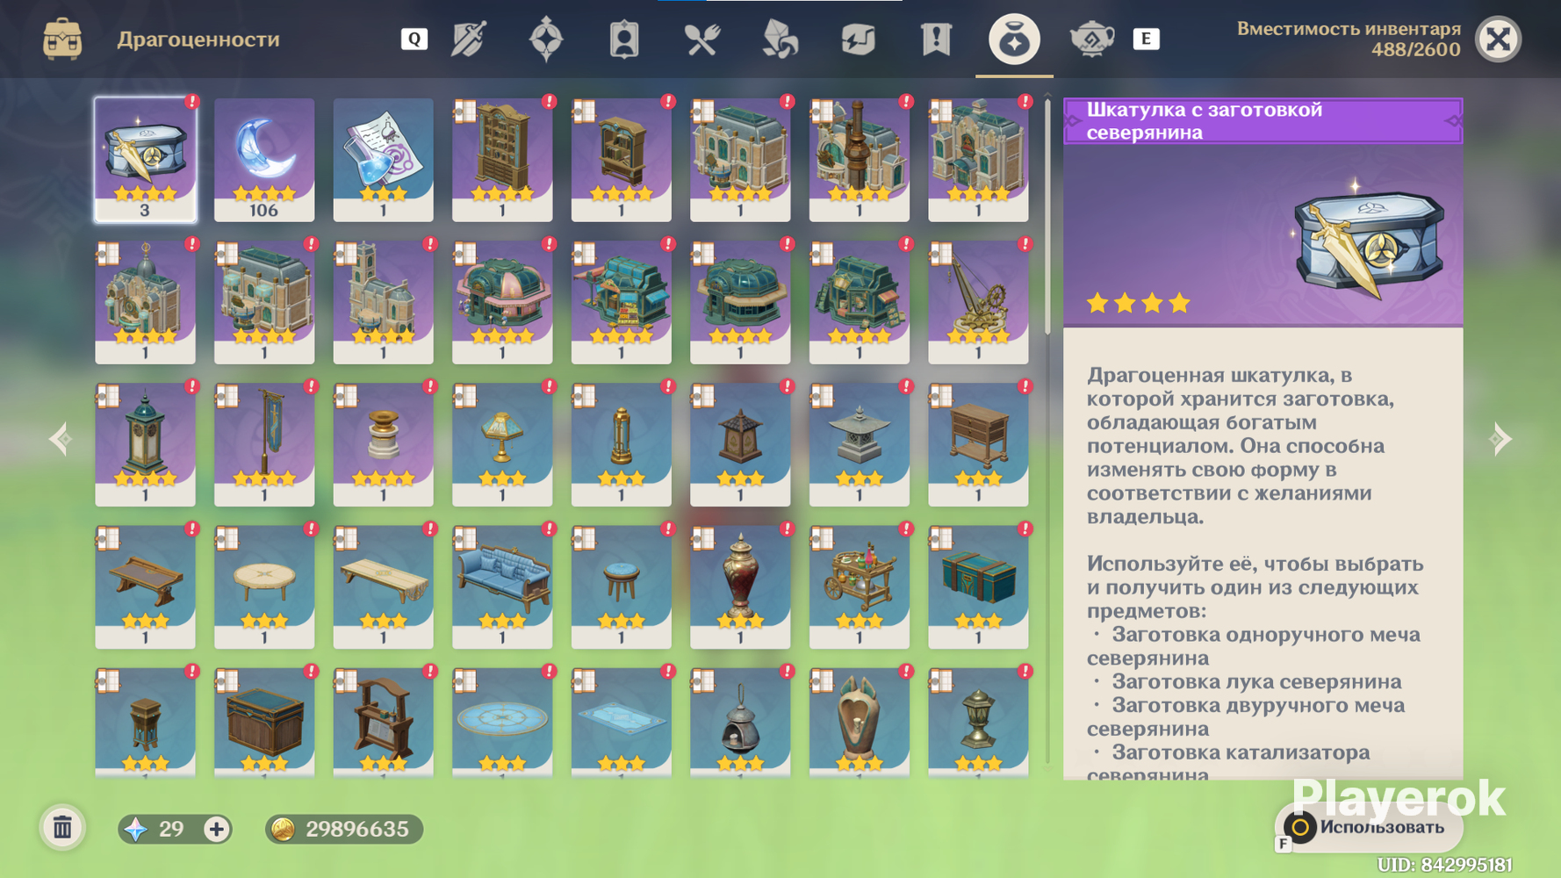The width and height of the screenshot is (1561, 878).
Task: Open the Artifacts inventory tab
Action: point(546,40)
